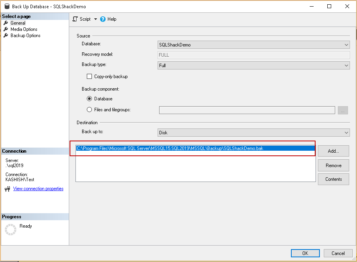
Task: Click the wrench icon beside Backup Options
Action: tap(6, 35)
